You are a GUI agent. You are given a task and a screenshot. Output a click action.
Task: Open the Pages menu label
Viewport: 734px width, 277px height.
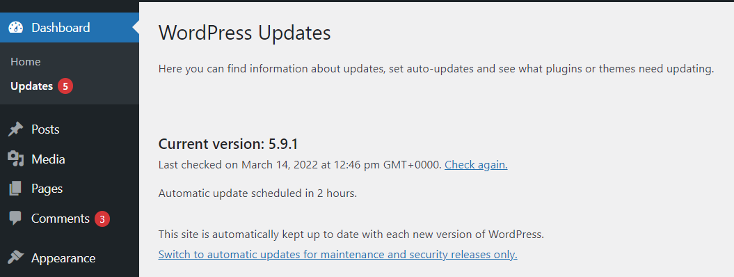pos(47,189)
